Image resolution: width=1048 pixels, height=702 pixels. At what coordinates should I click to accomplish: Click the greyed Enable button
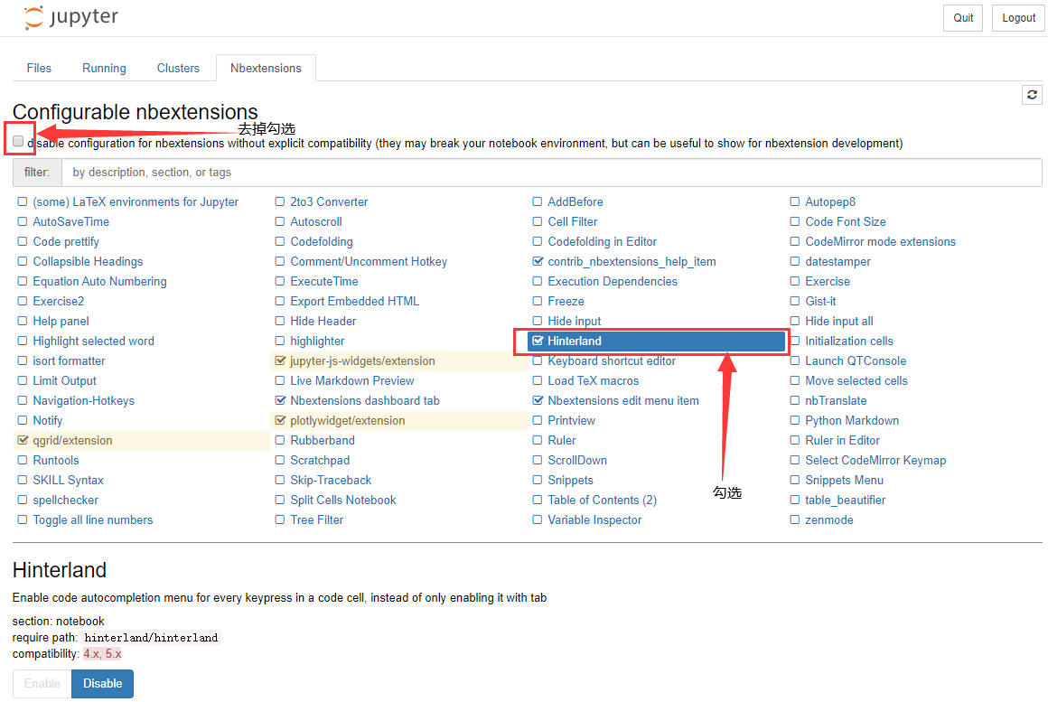(42, 683)
